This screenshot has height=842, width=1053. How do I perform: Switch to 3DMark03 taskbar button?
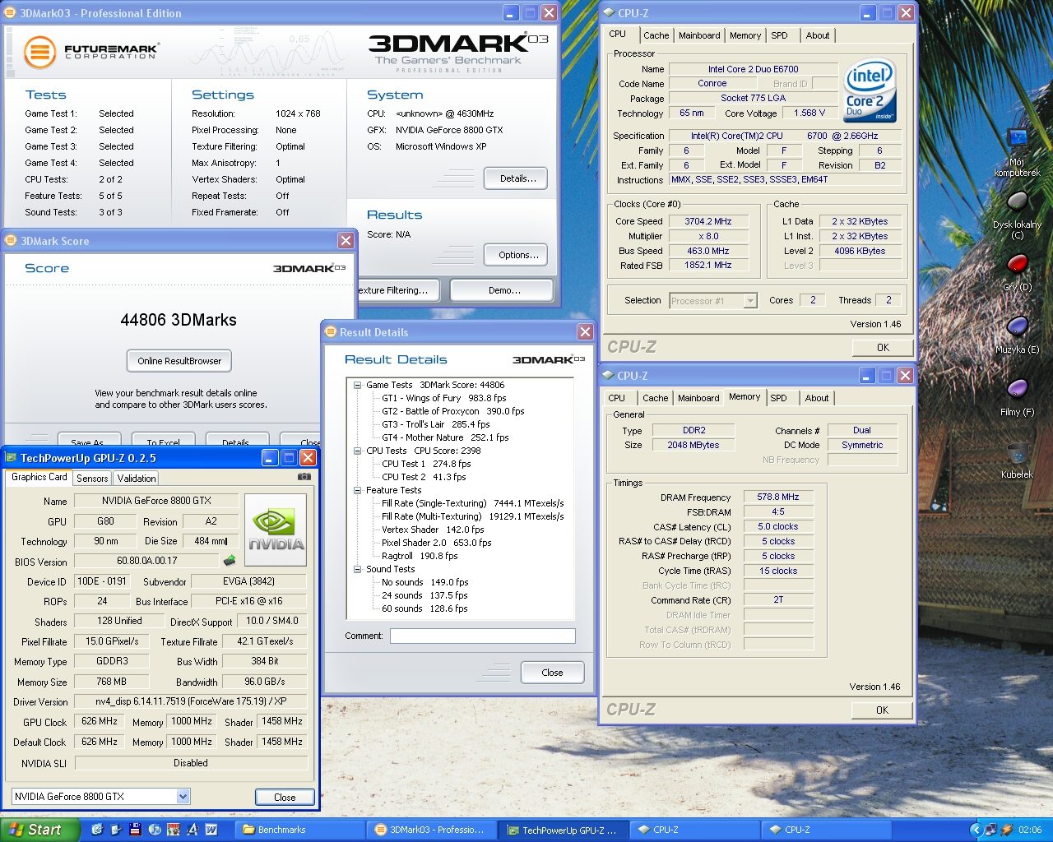[x=431, y=830]
